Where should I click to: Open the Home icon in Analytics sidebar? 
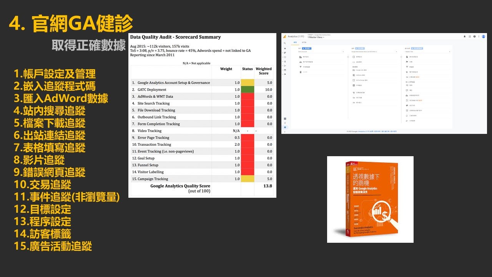click(x=284, y=48)
